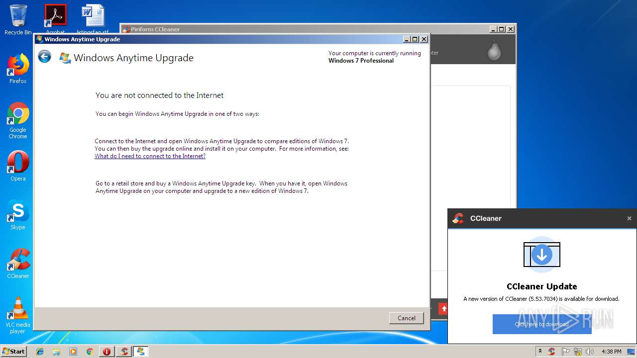Open Chrome from the taskbar

[x=90, y=352]
